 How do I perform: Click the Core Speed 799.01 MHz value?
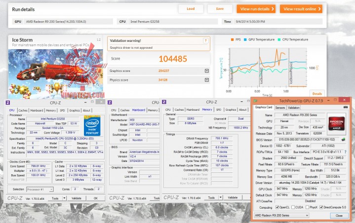pos(38,166)
